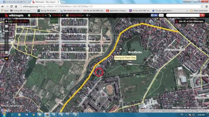Click the EN language indicator in tray

tap(182, 114)
